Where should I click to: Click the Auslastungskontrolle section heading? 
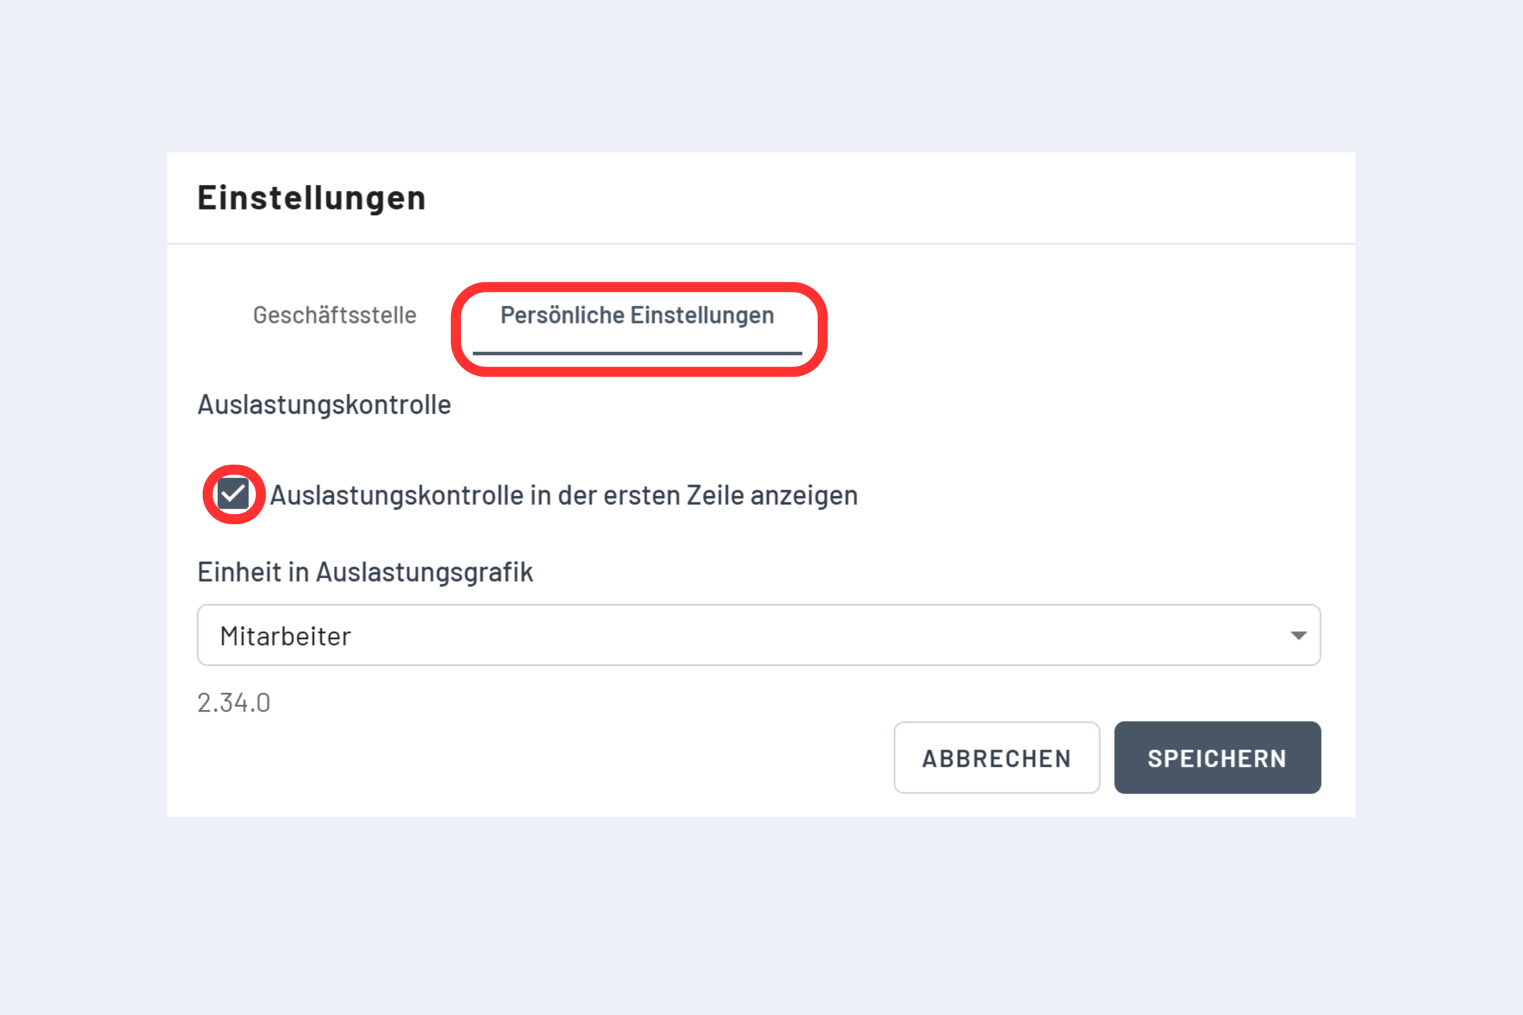tap(324, 404)
